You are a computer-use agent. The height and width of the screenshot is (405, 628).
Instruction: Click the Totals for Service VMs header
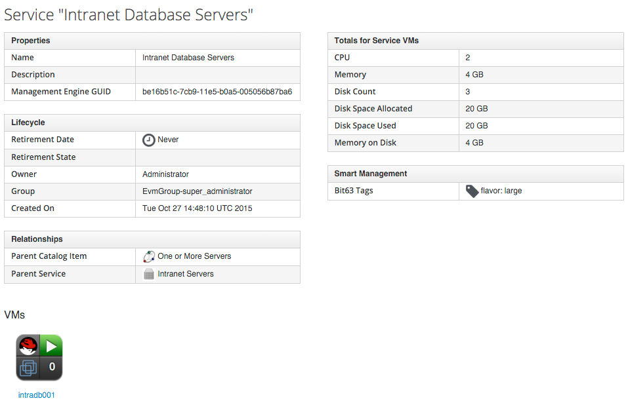(x=376, y=41)
